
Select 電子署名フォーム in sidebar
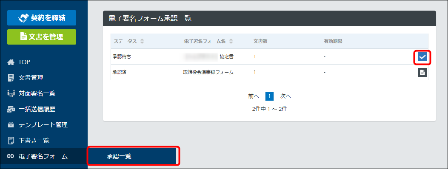pos(43,156)
